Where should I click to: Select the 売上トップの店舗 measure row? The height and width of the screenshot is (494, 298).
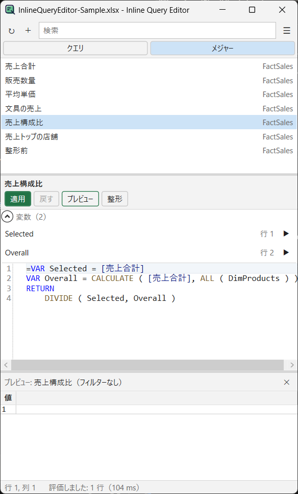(x=149, y=137)
